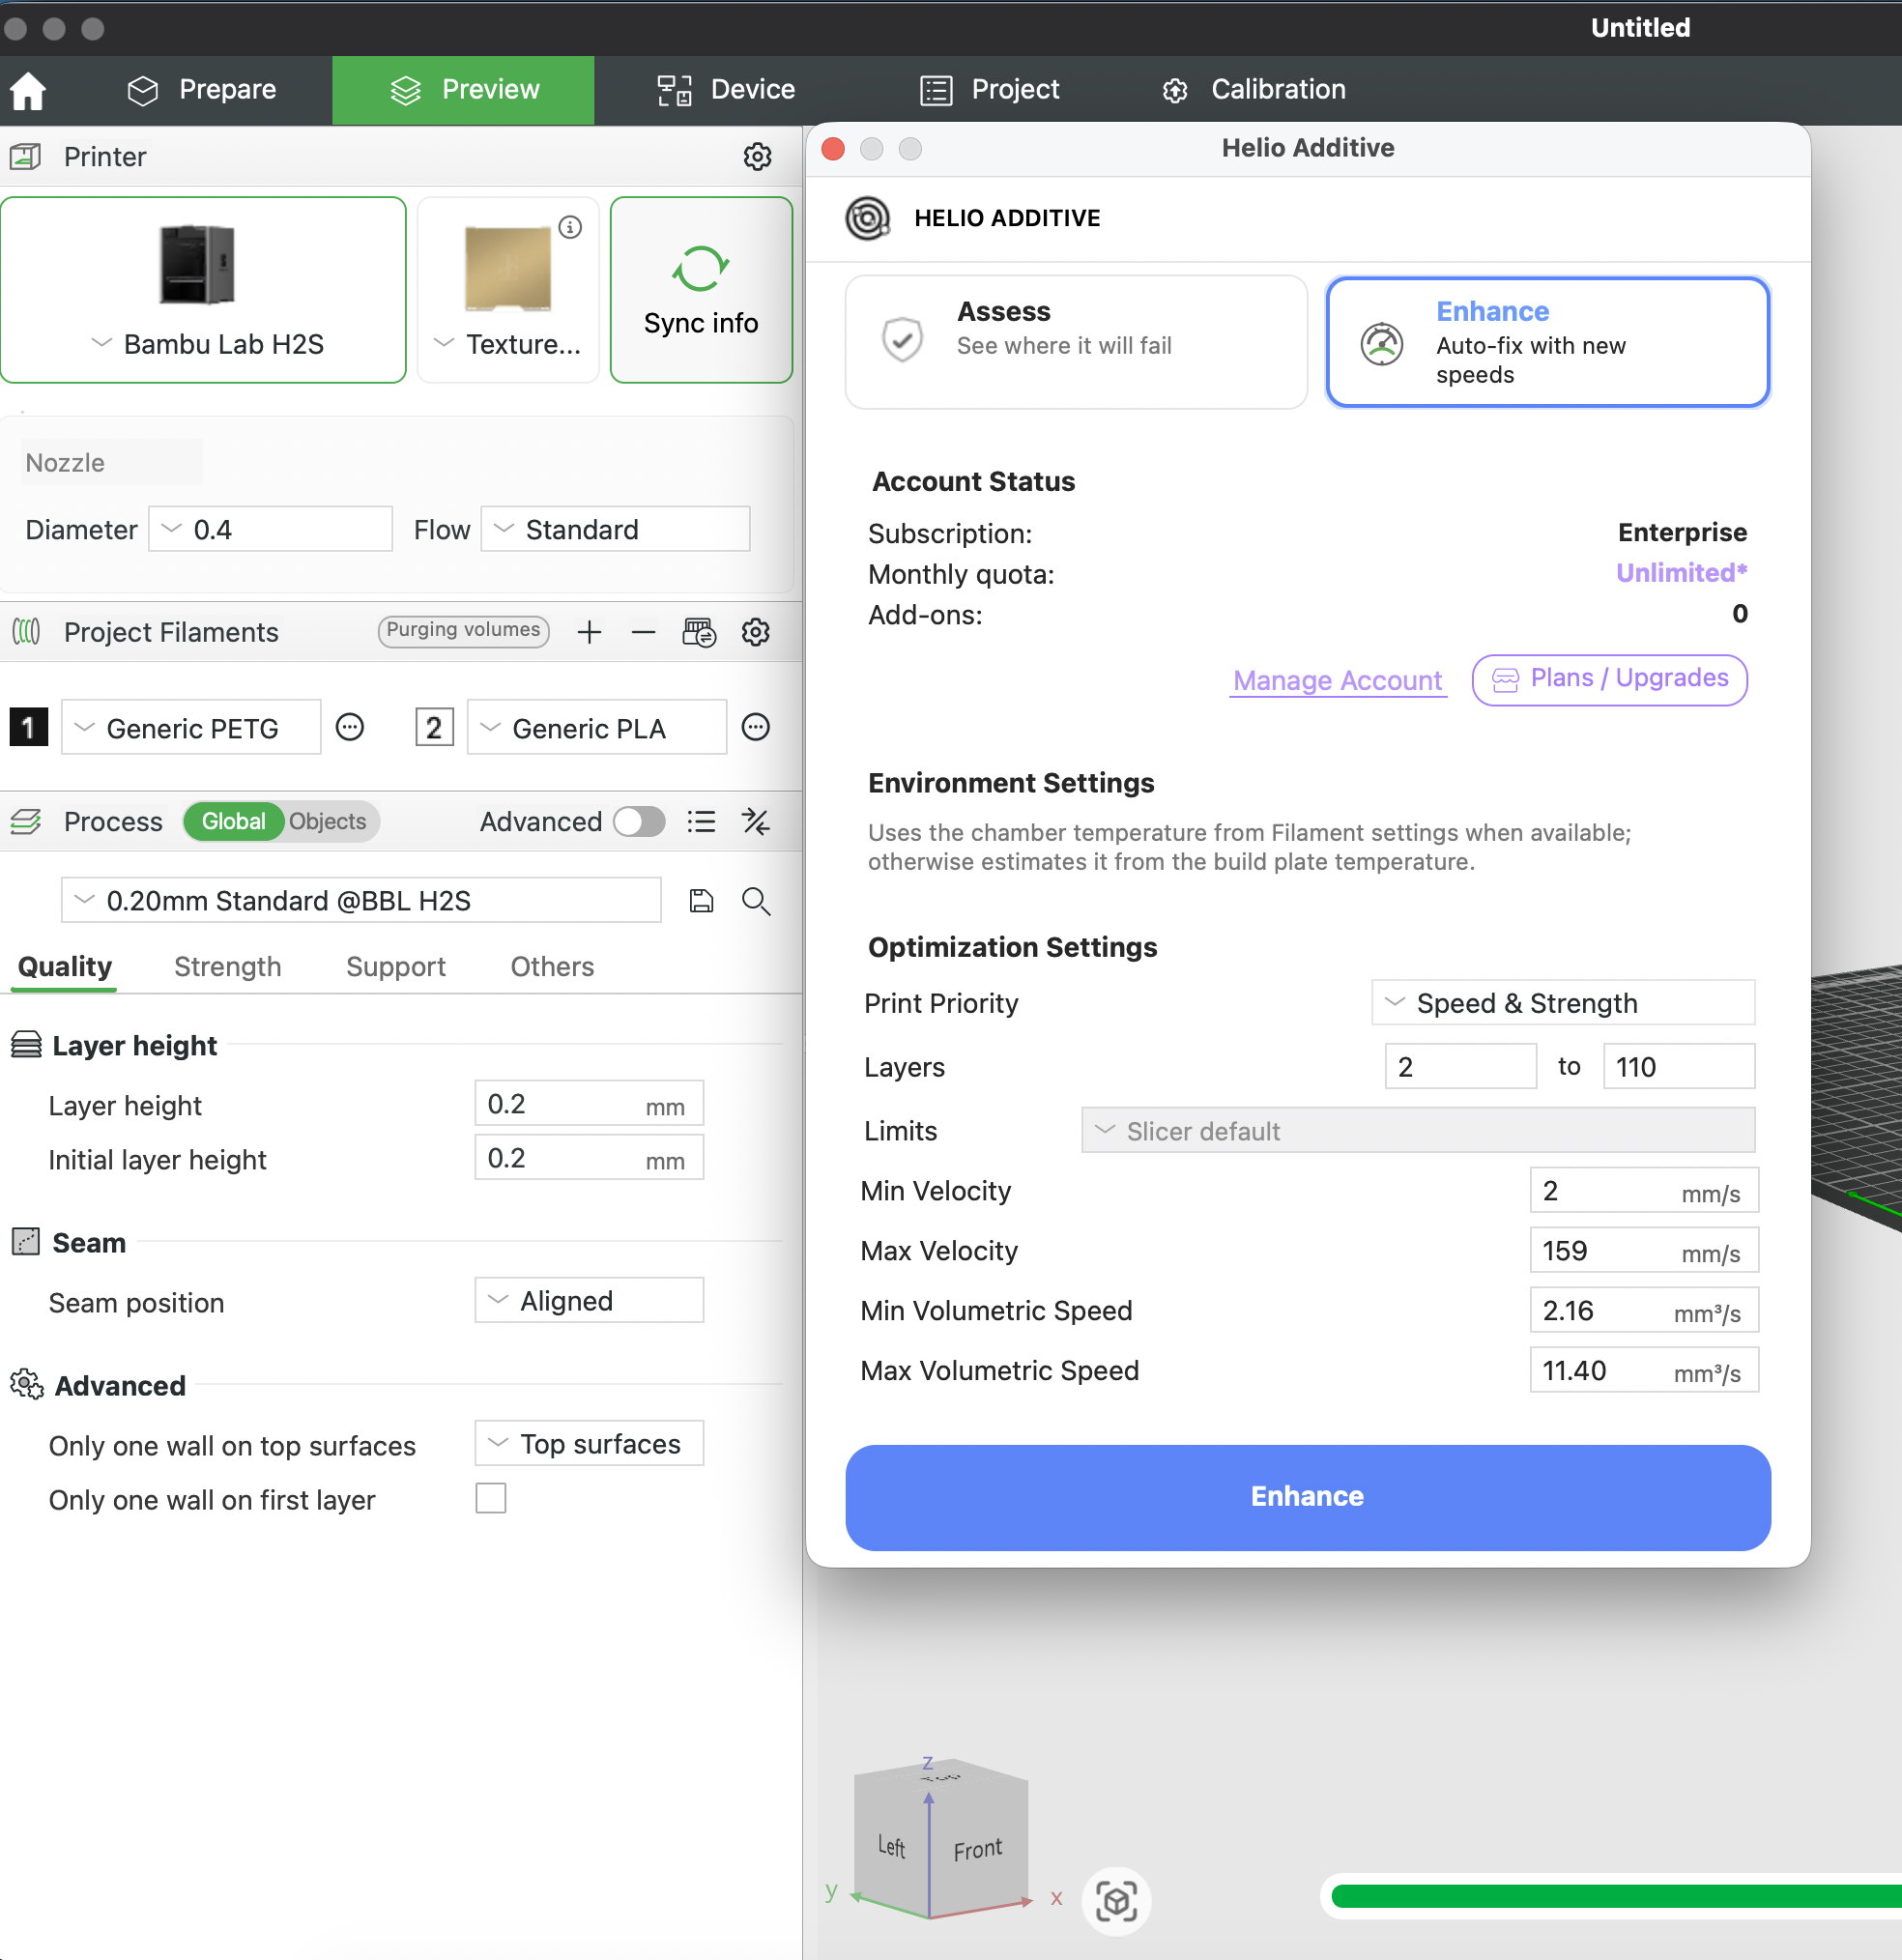Switch Process scope to Objects
The width and height of the screenshot is (1902, 1960).
pos(327,822)
